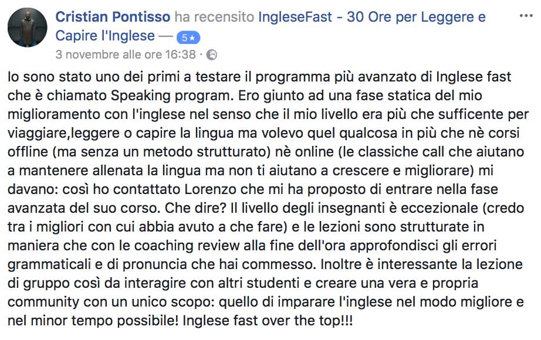
Task: Click the globe public-privacy icon
Action: point(212,55)
